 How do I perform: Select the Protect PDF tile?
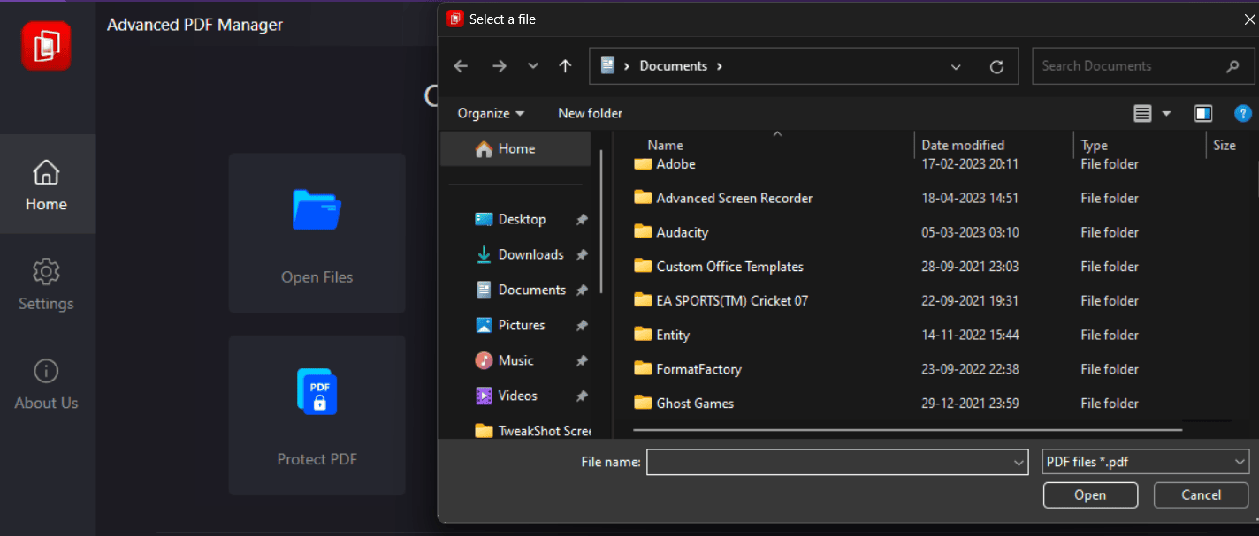coord(317,415)
